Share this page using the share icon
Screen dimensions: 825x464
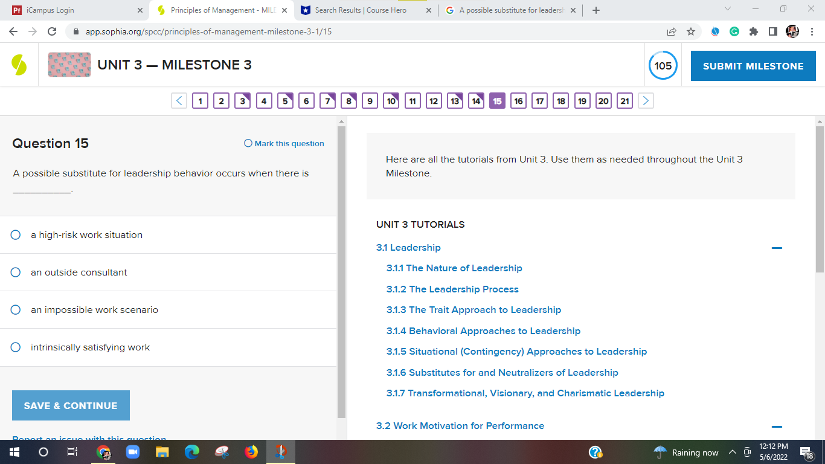pos(672,31)
